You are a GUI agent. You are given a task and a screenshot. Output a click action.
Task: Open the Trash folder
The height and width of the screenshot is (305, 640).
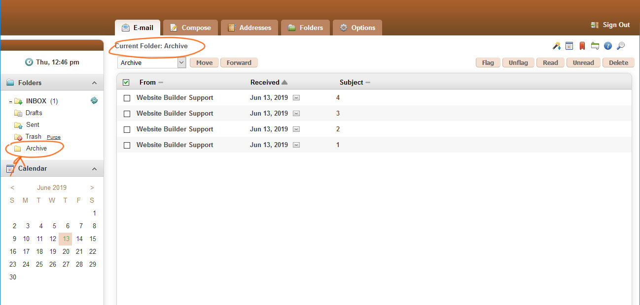pos(34,137)
